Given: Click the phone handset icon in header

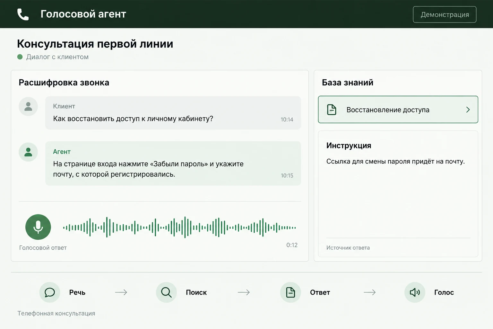Looking at the screenshot, I should click(x=23, y=14).
